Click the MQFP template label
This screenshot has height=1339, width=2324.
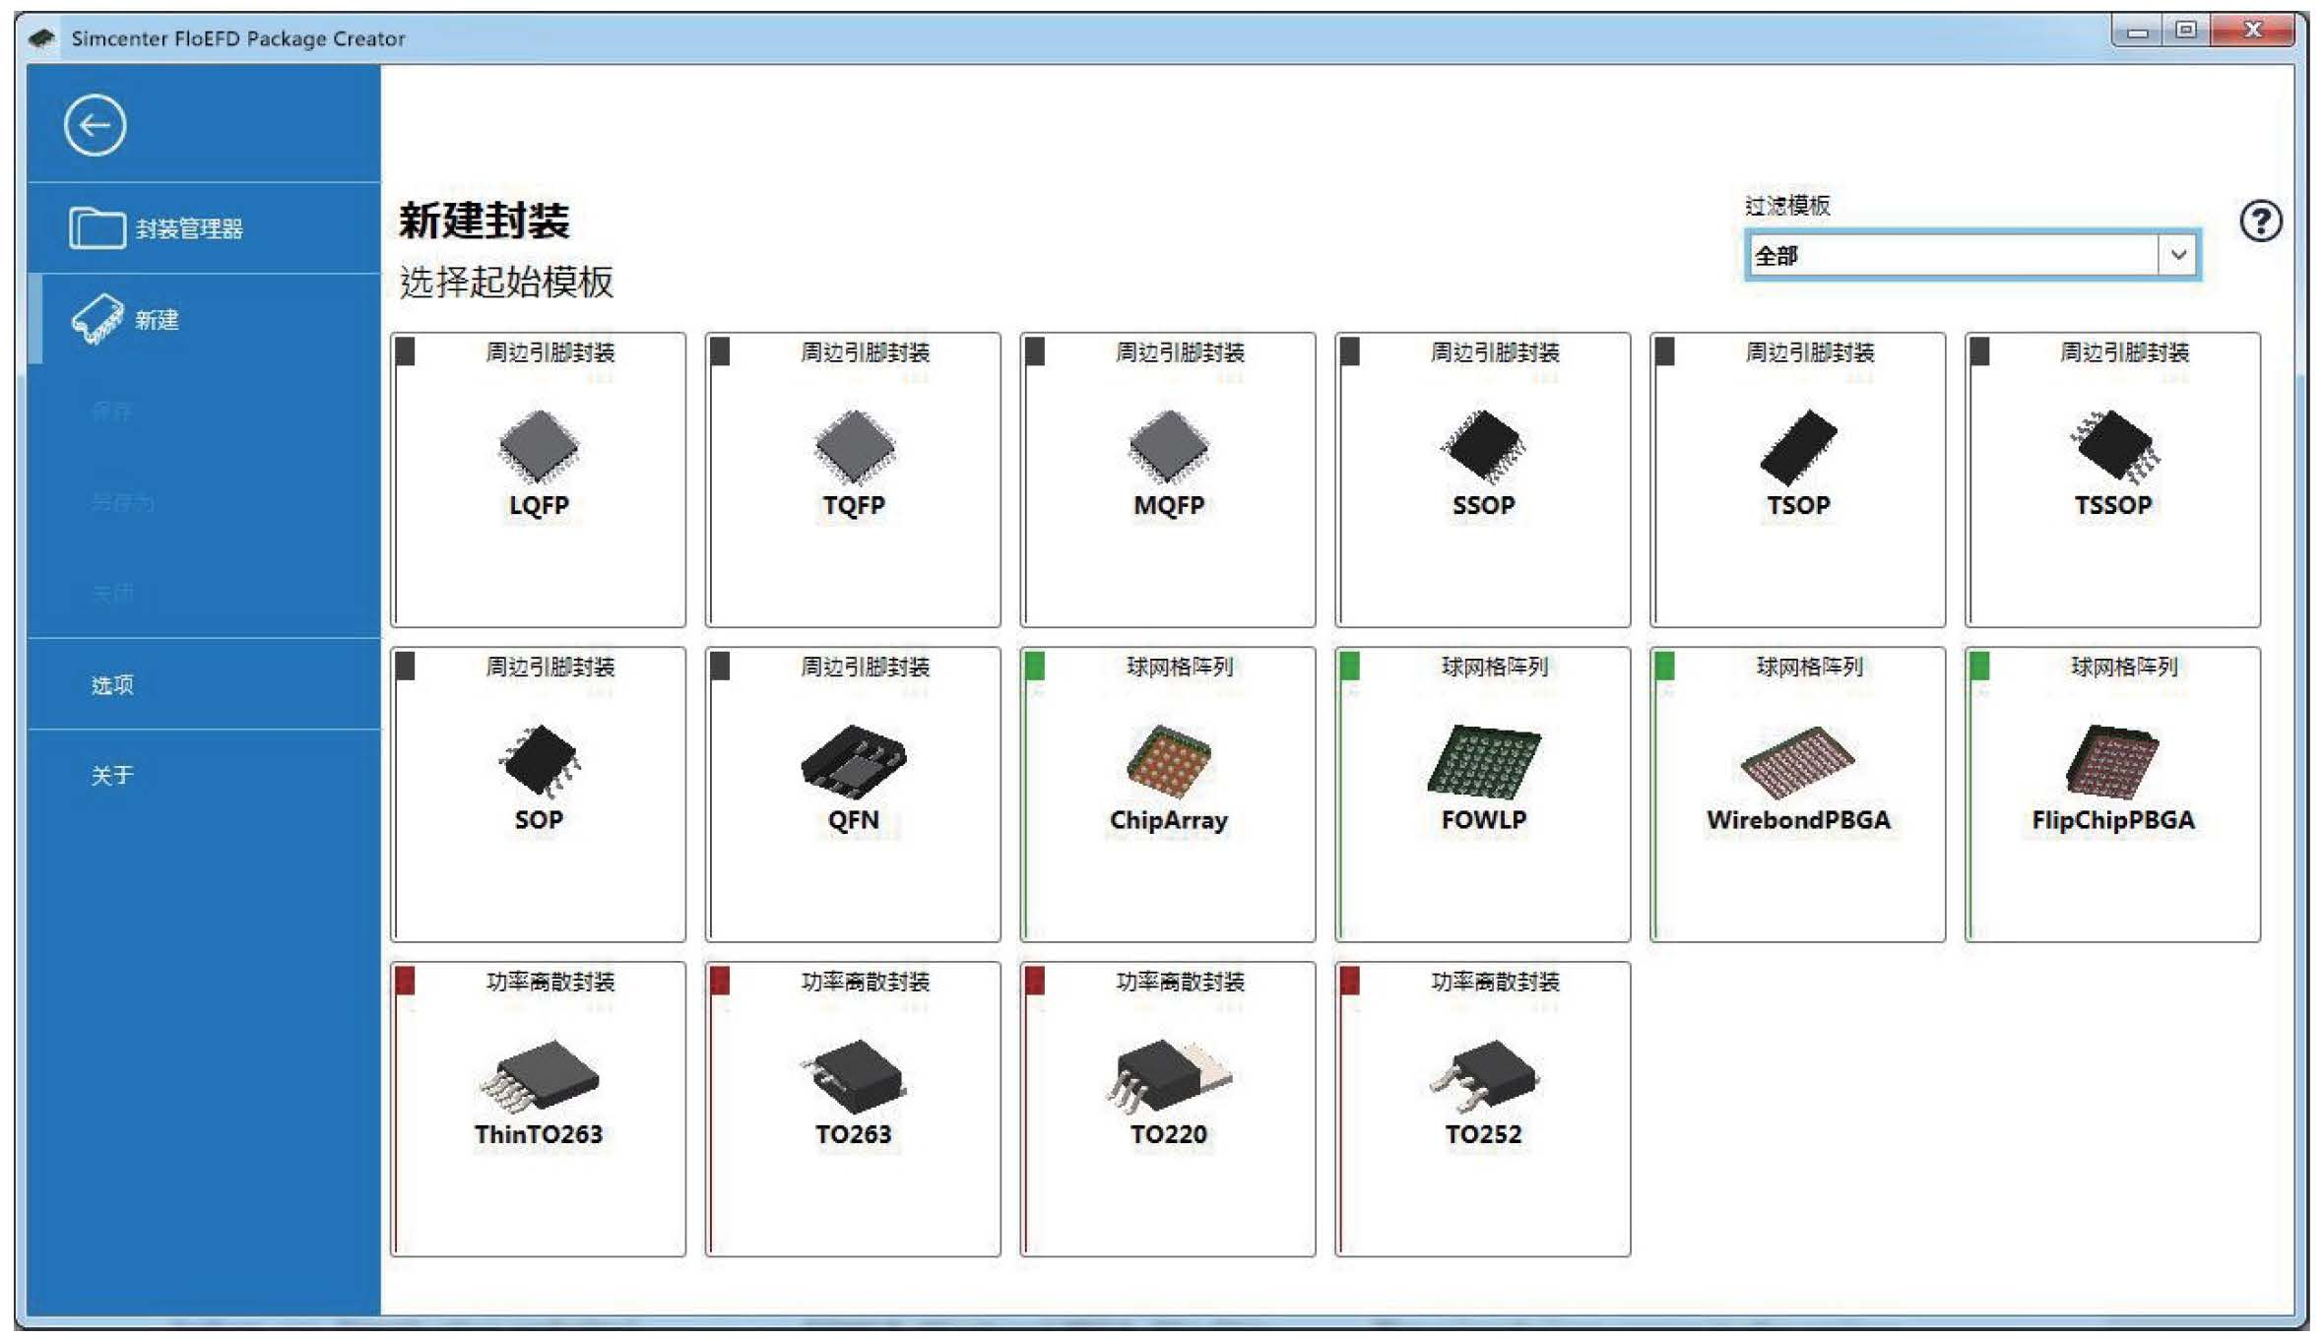(1169, 505)
